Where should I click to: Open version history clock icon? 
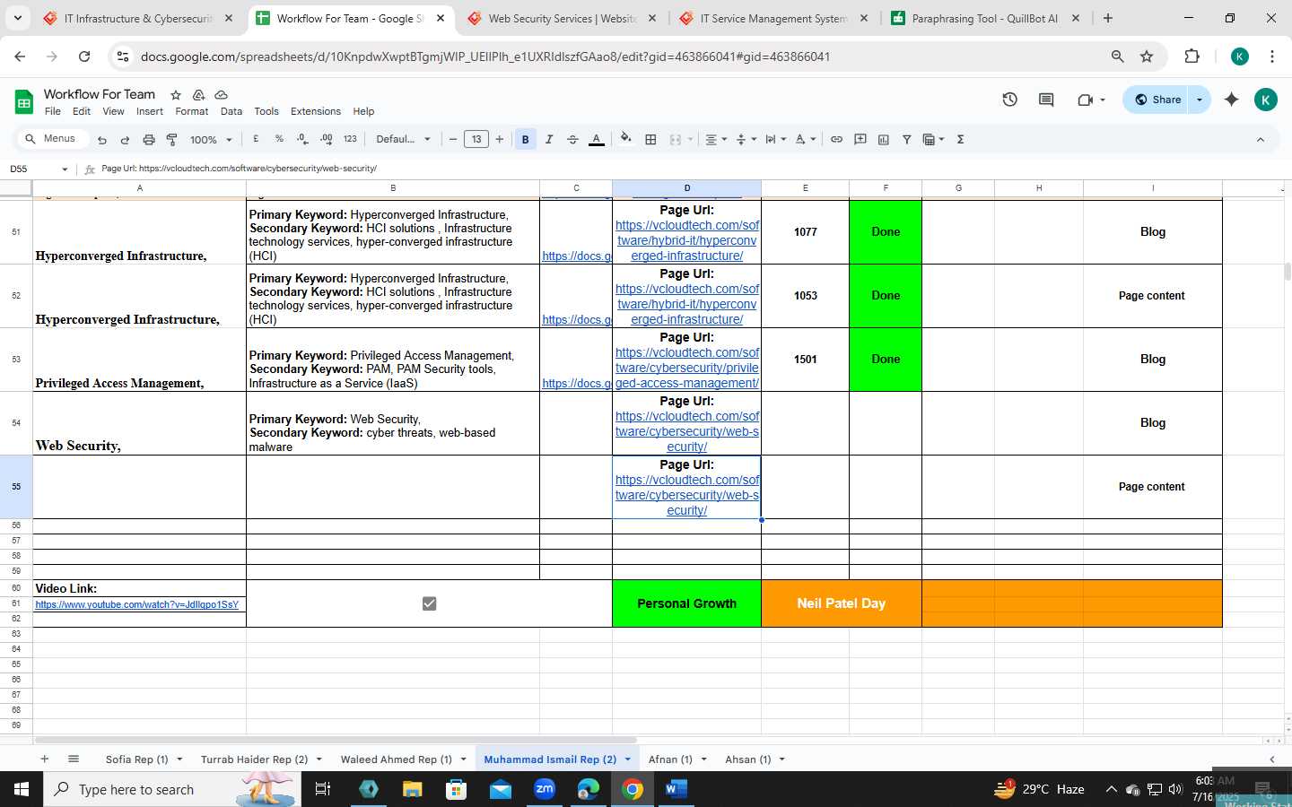(x=1009, y=100)
